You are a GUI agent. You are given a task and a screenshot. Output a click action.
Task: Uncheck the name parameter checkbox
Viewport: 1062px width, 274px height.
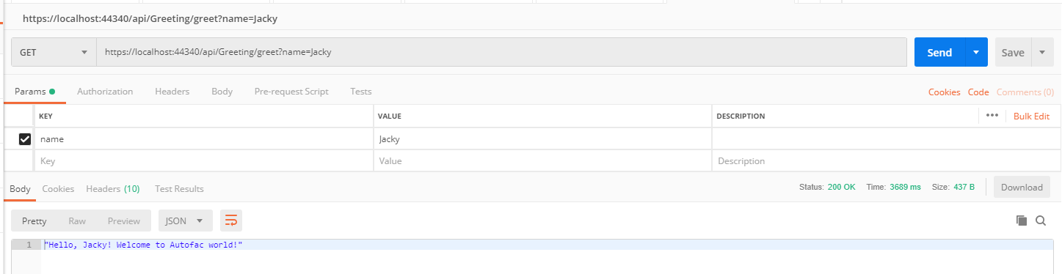[25, 139]
